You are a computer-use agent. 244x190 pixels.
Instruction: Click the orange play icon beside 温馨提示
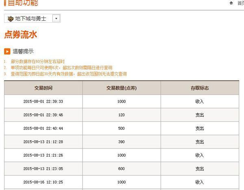(7, 51)
